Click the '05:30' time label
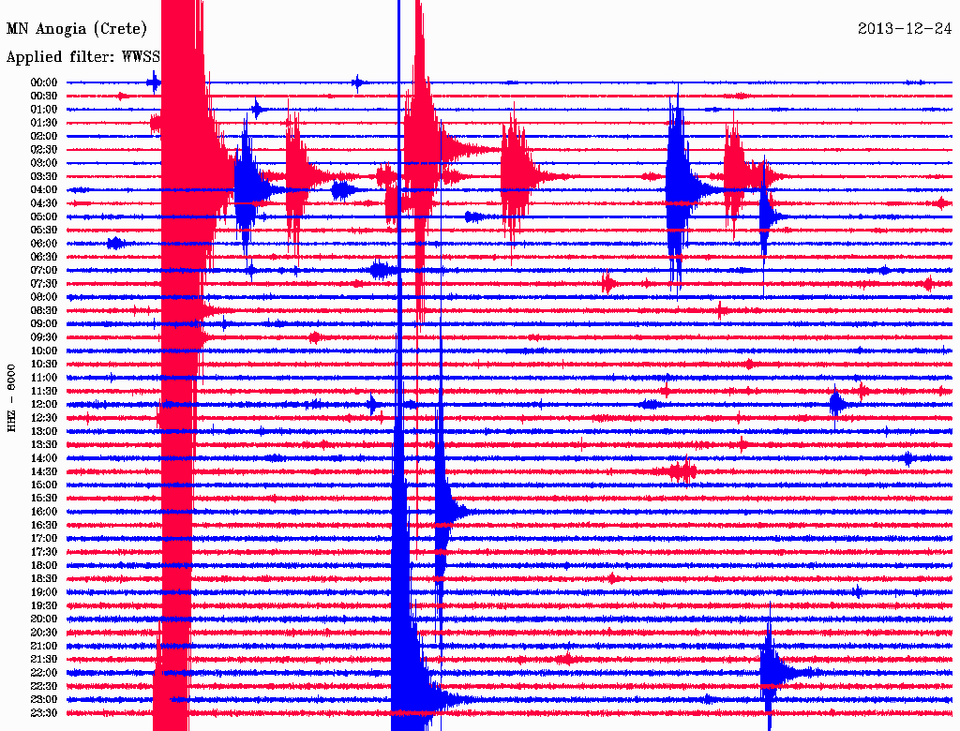The image size is (960, 731). (44, 230)
